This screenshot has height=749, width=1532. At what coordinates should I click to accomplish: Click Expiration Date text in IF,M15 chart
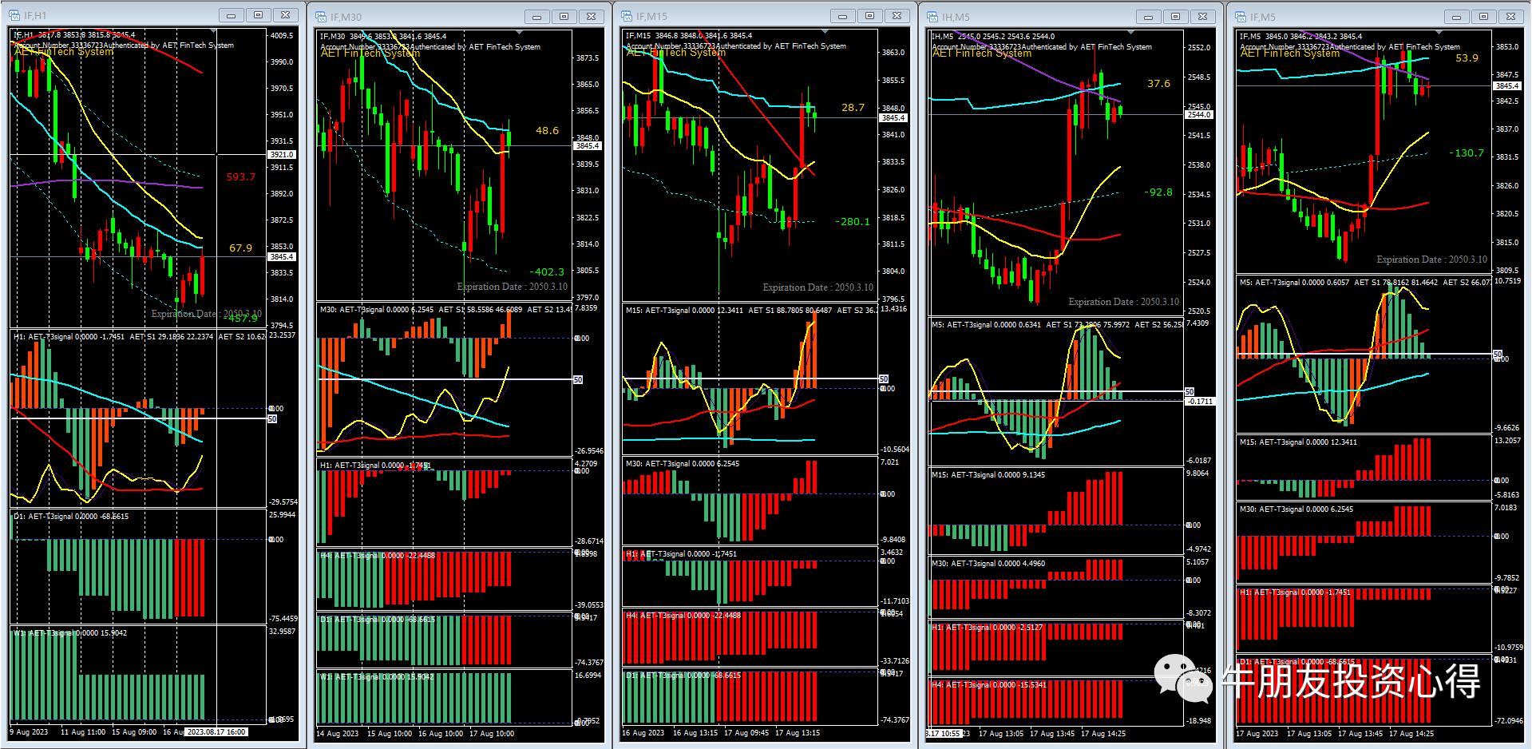(x=817, y=287)
